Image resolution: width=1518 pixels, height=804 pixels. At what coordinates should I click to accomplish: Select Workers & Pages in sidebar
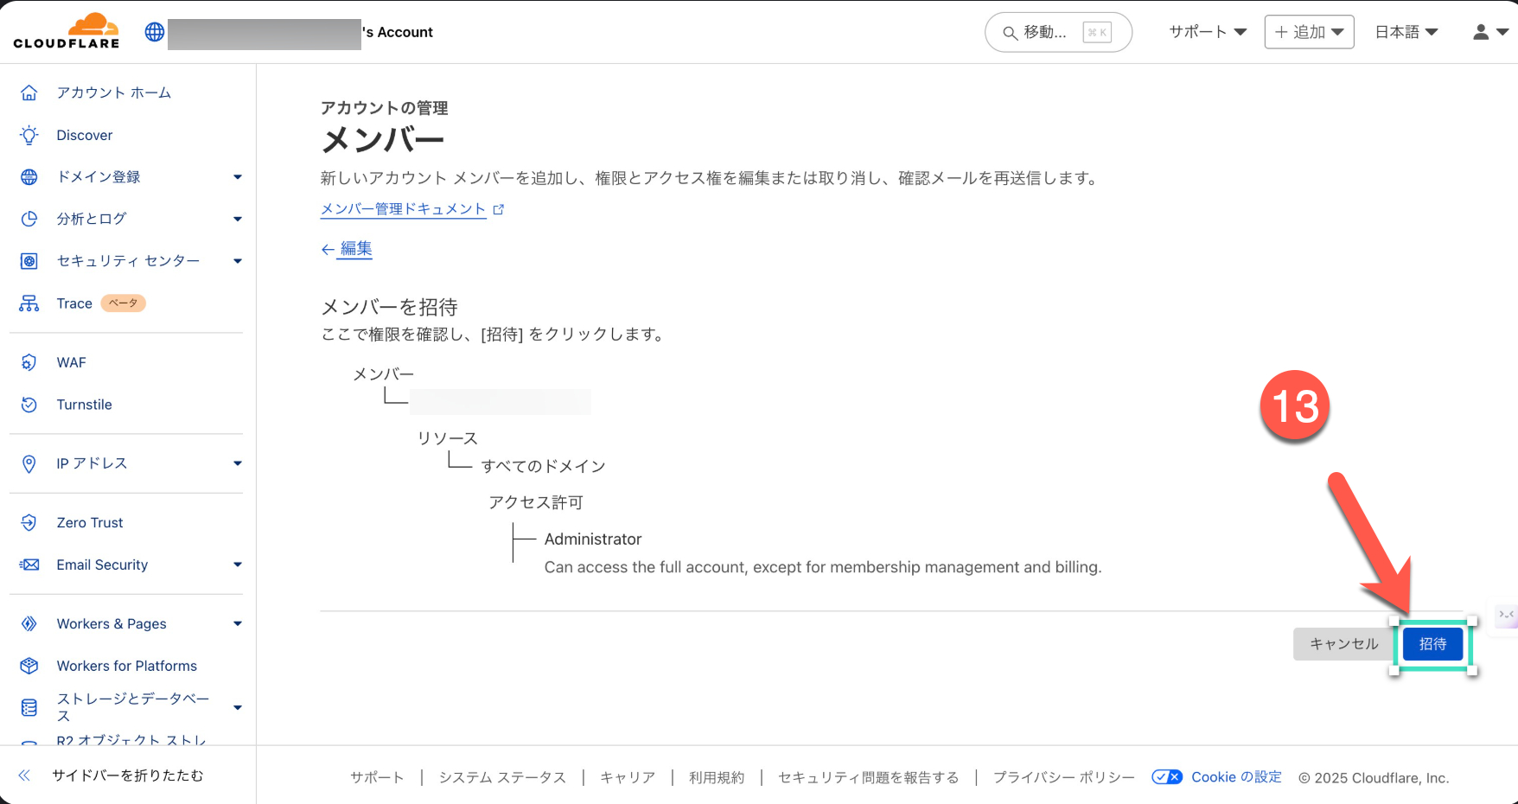[112, 623]
